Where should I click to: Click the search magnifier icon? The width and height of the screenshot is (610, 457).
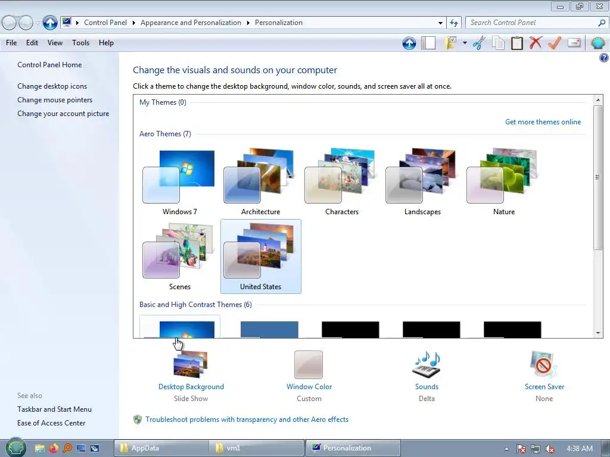pos(602,23)
